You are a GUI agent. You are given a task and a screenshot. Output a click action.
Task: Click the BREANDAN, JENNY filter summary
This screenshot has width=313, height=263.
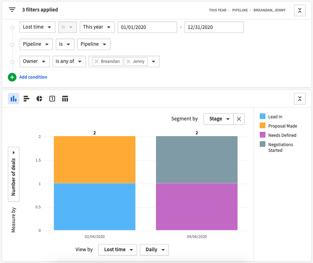click(269, 10)
